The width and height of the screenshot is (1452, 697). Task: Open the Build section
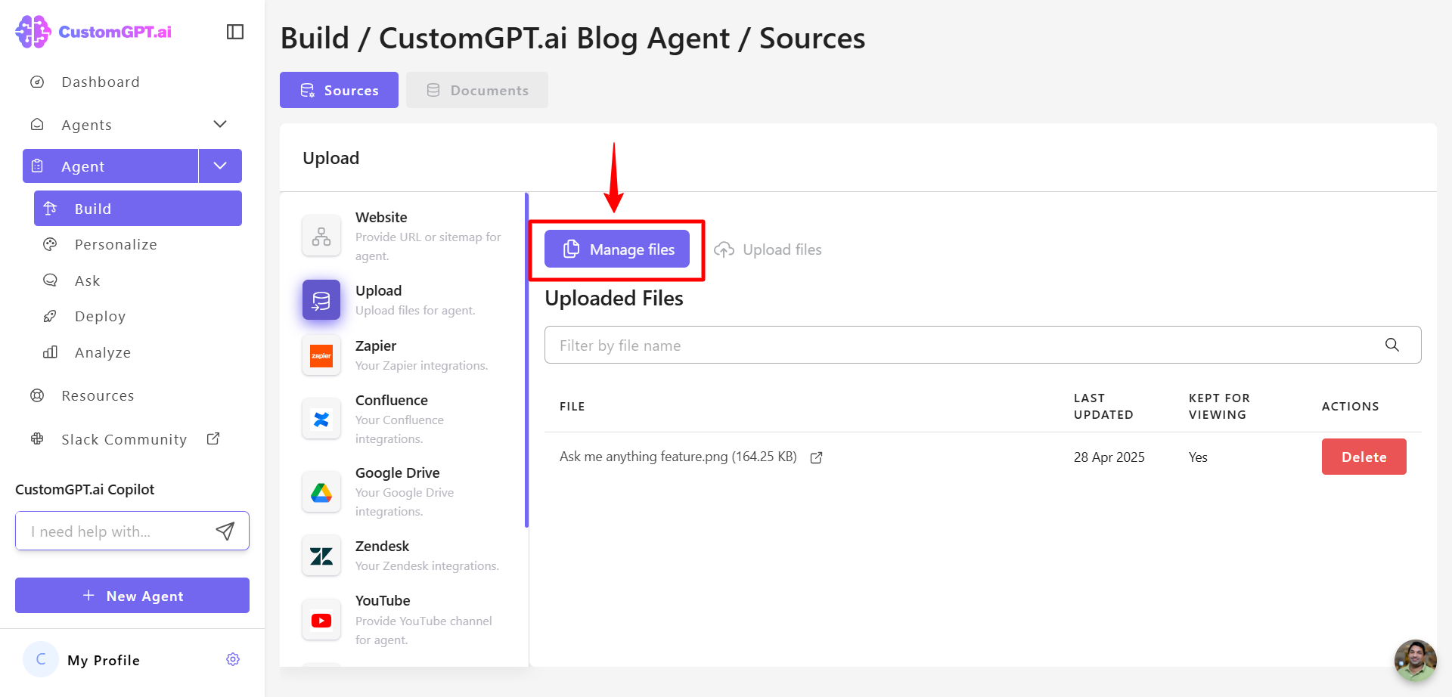click(x=138, y=209)
